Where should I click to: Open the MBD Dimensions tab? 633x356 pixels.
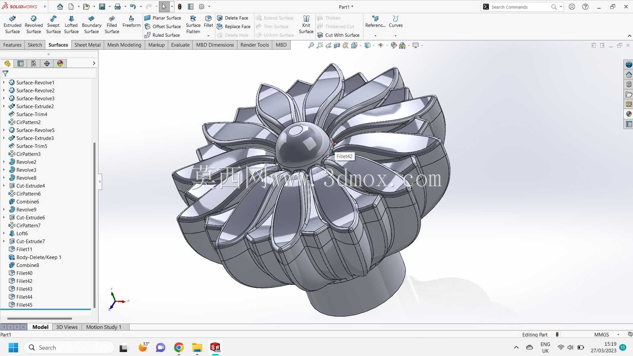click(215, 45)
